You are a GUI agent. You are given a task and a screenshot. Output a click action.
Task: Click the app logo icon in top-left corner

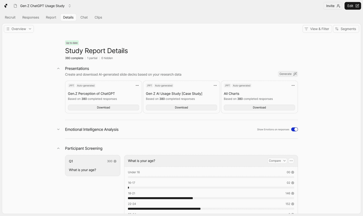6,6
